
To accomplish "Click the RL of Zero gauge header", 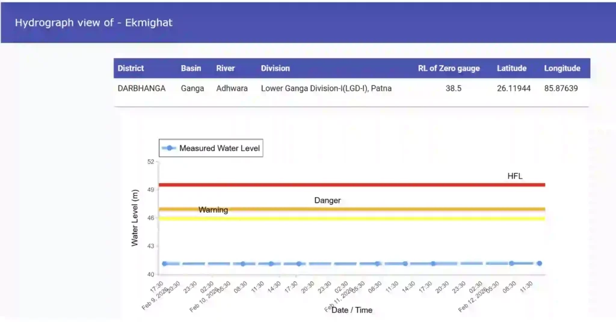I will coord(449,68).
